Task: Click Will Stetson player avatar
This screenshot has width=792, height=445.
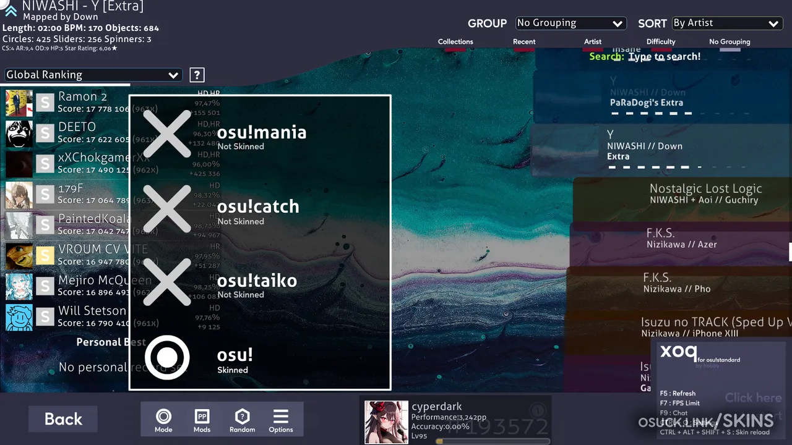Action: 19,317
